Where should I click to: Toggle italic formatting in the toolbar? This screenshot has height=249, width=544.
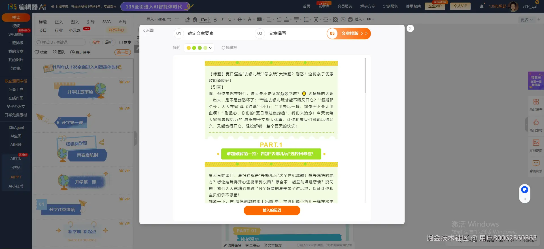point(222,20)
